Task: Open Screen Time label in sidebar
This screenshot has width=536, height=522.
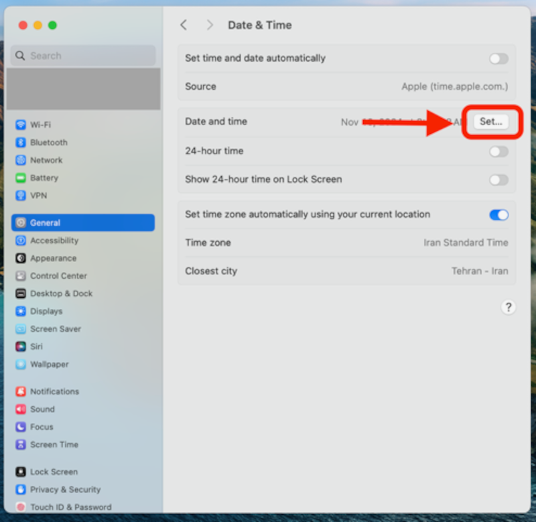Action: (x=54, y=444)
